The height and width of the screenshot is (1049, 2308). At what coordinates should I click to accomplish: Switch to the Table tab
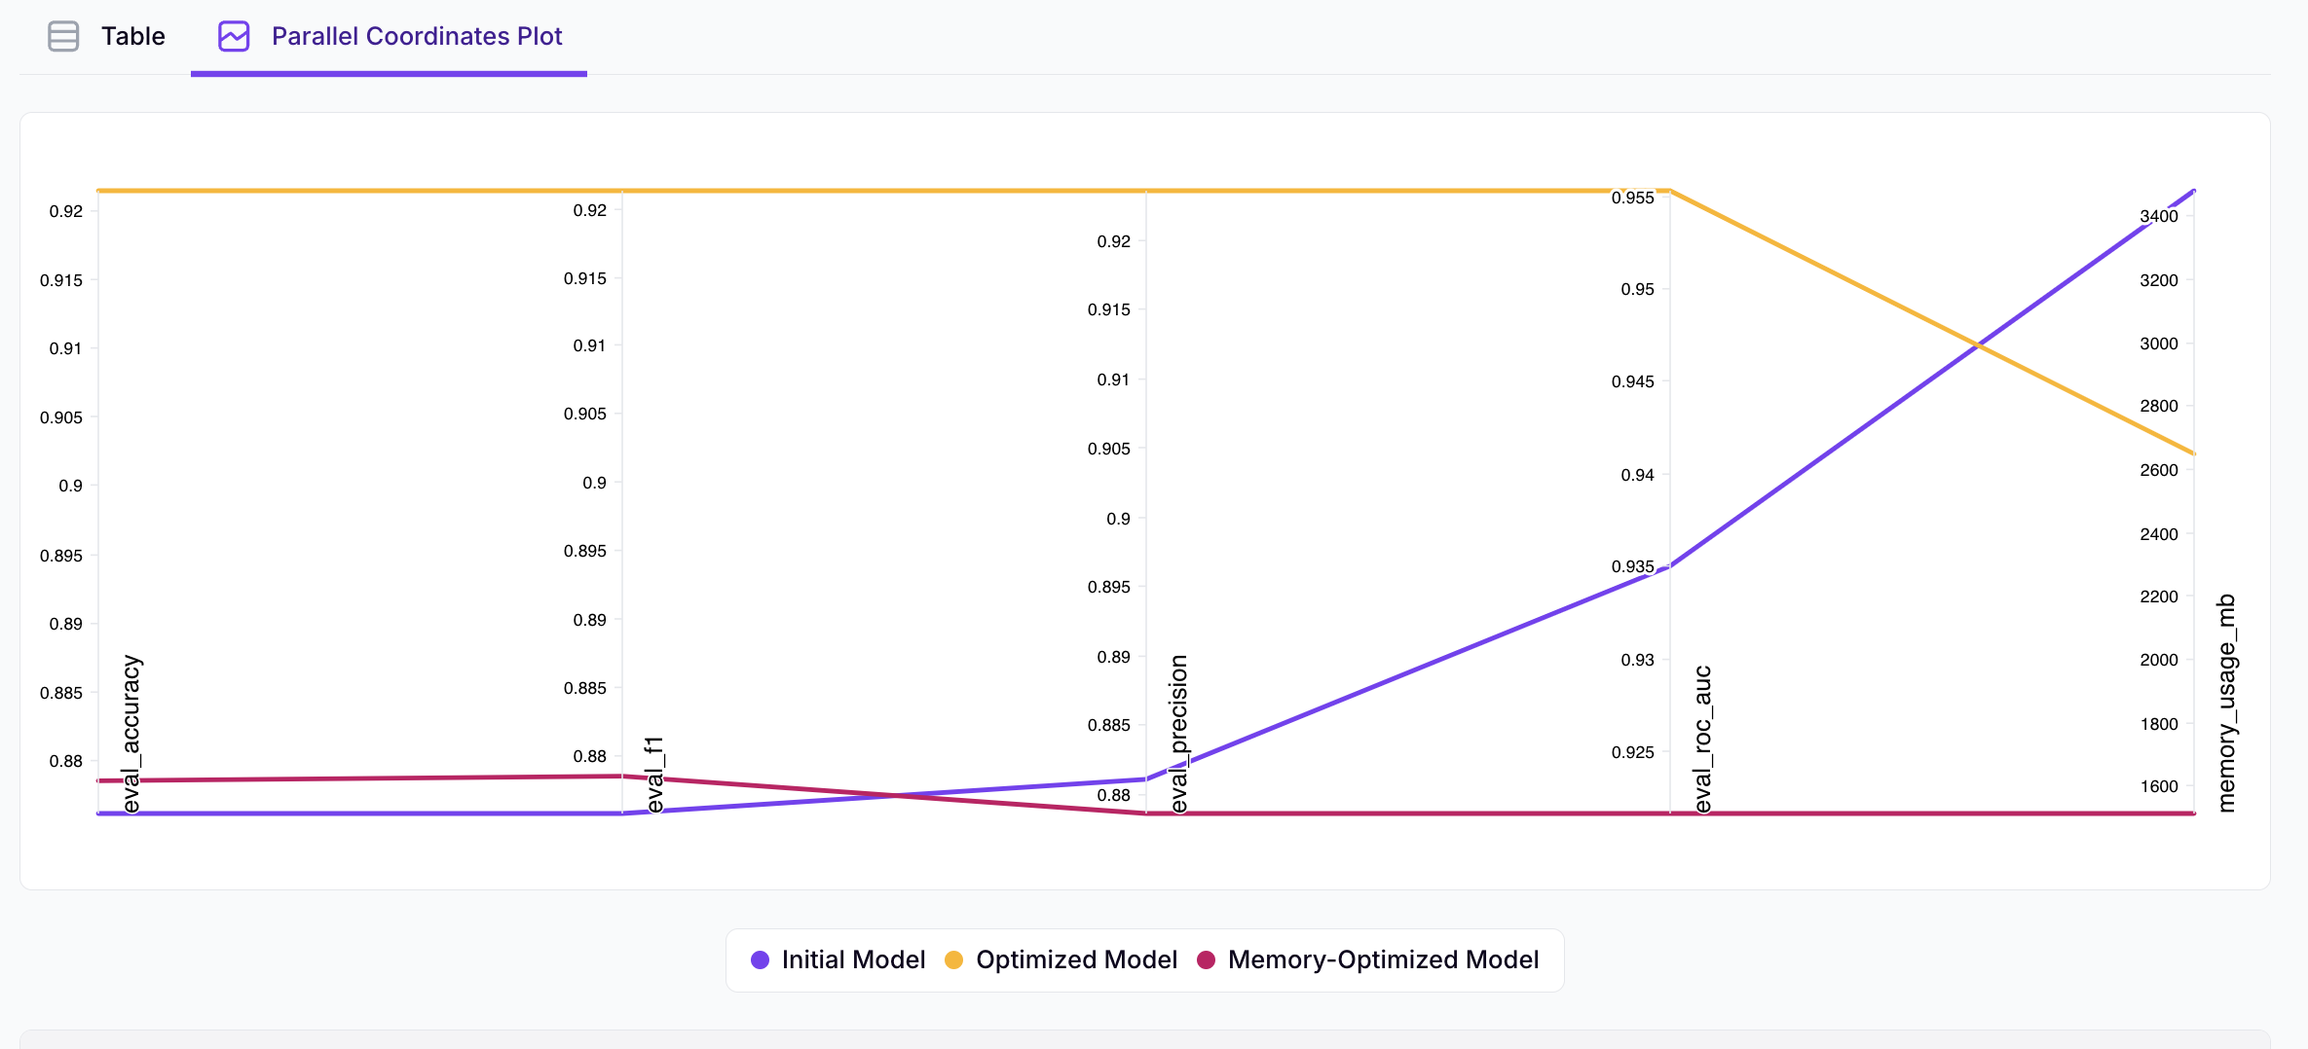[132, 37]
